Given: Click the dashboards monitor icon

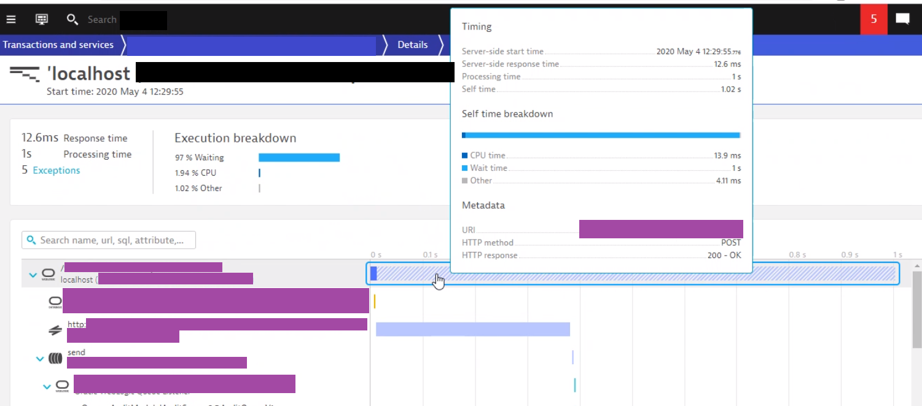Looking at the screenshot, I should (x=42, y=19).
